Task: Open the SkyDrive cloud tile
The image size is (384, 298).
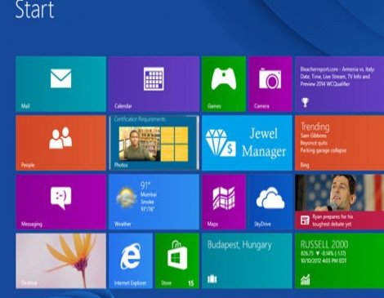Action: pyautogui.click(x=270, y=202)
